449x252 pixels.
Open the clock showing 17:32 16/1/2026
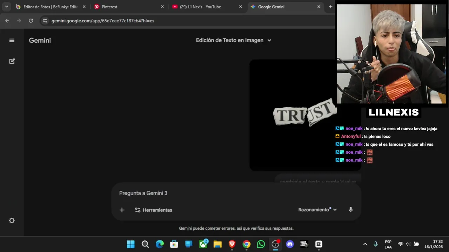pyautogui.click(x=434, y=244)
